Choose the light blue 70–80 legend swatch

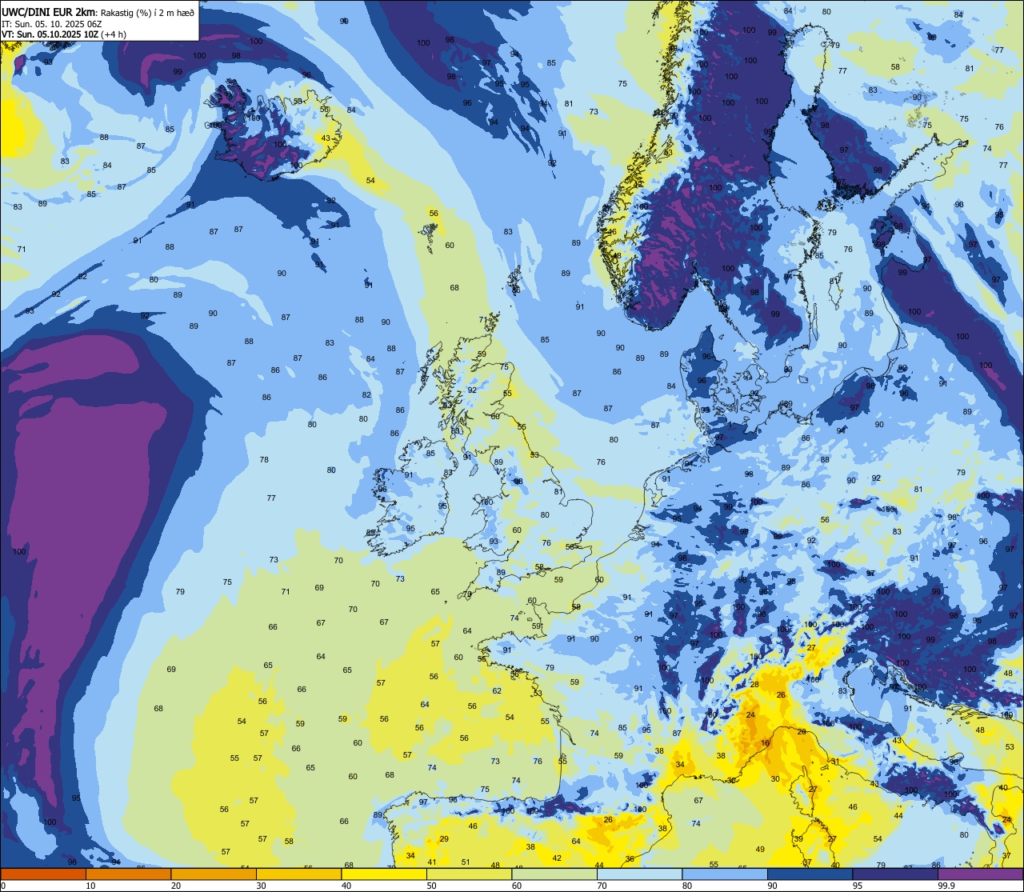[640, 874]
